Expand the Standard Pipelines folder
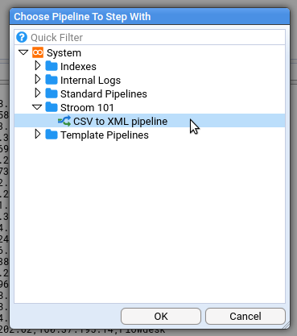This screenshot has height=336, width=297. [x=38, y=93]
